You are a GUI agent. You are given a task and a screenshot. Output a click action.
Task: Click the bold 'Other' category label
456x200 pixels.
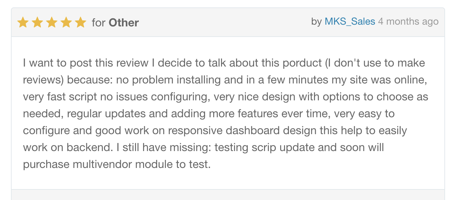pyautogui.click(x=124, y=23)
